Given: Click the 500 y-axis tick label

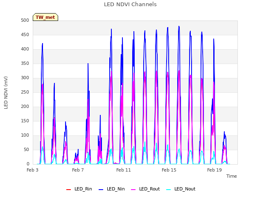Looking at the screenshot, I should (x=25, y=21).
